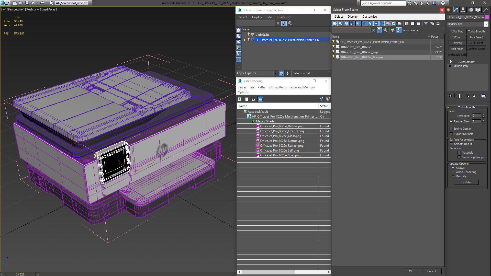Viewport: 491px width, 276px height.
Task: Select the Manually update radio option
Action: (453, 176)
